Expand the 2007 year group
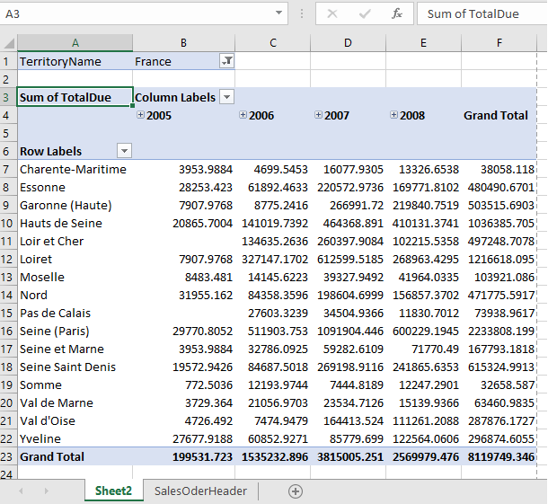 pos(318,115)
